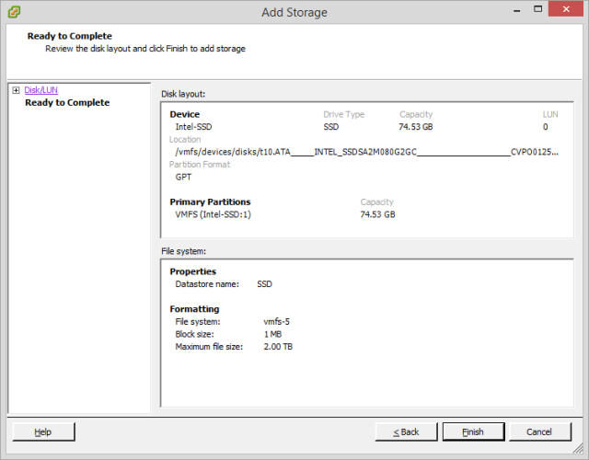This screenshot has height=460, width=589.
Task: Maximize the Add Storage window
Action: point(537,9)
